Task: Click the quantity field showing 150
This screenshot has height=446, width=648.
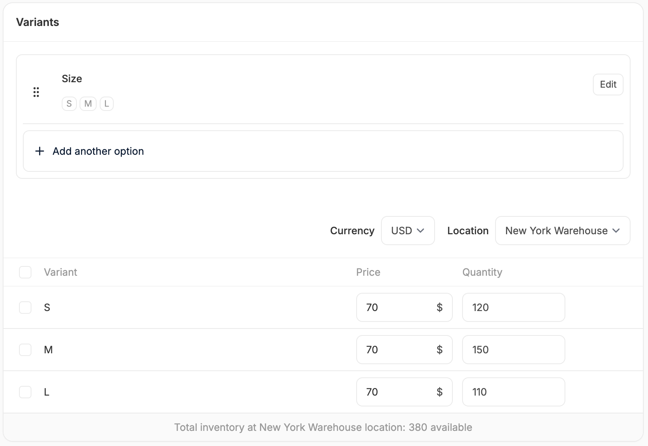Action: point(513,350)
